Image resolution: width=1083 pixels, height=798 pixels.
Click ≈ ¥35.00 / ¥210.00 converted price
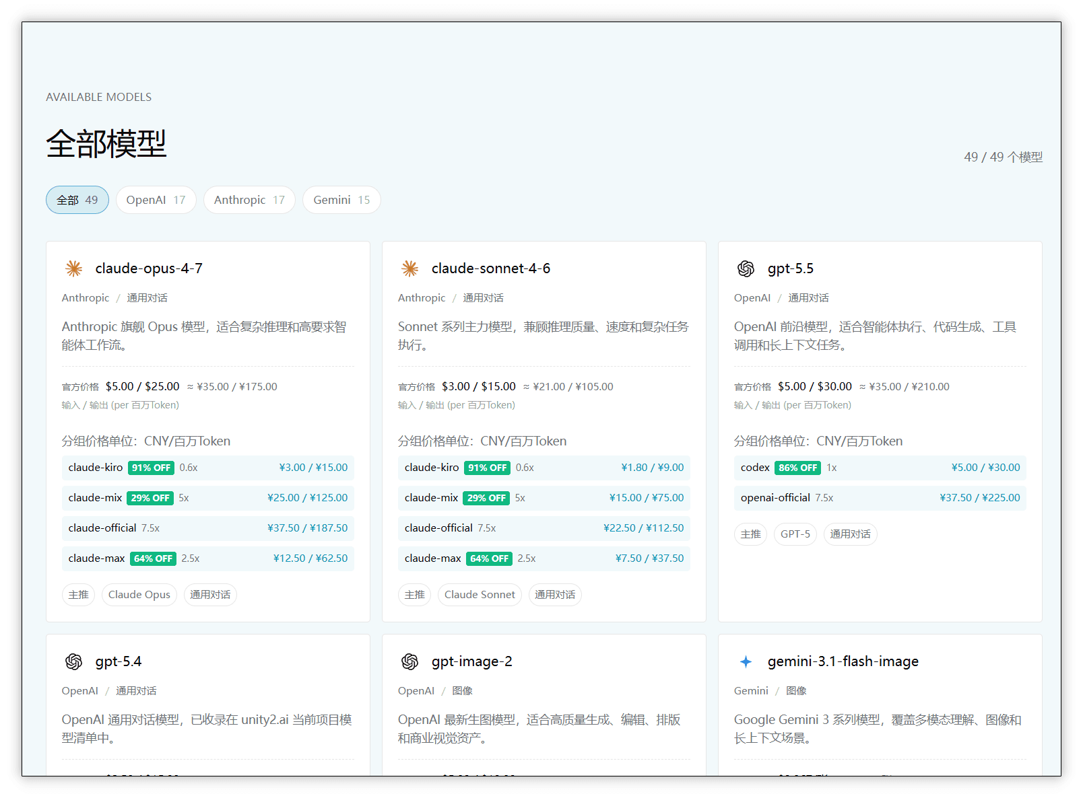click(904, 387)
